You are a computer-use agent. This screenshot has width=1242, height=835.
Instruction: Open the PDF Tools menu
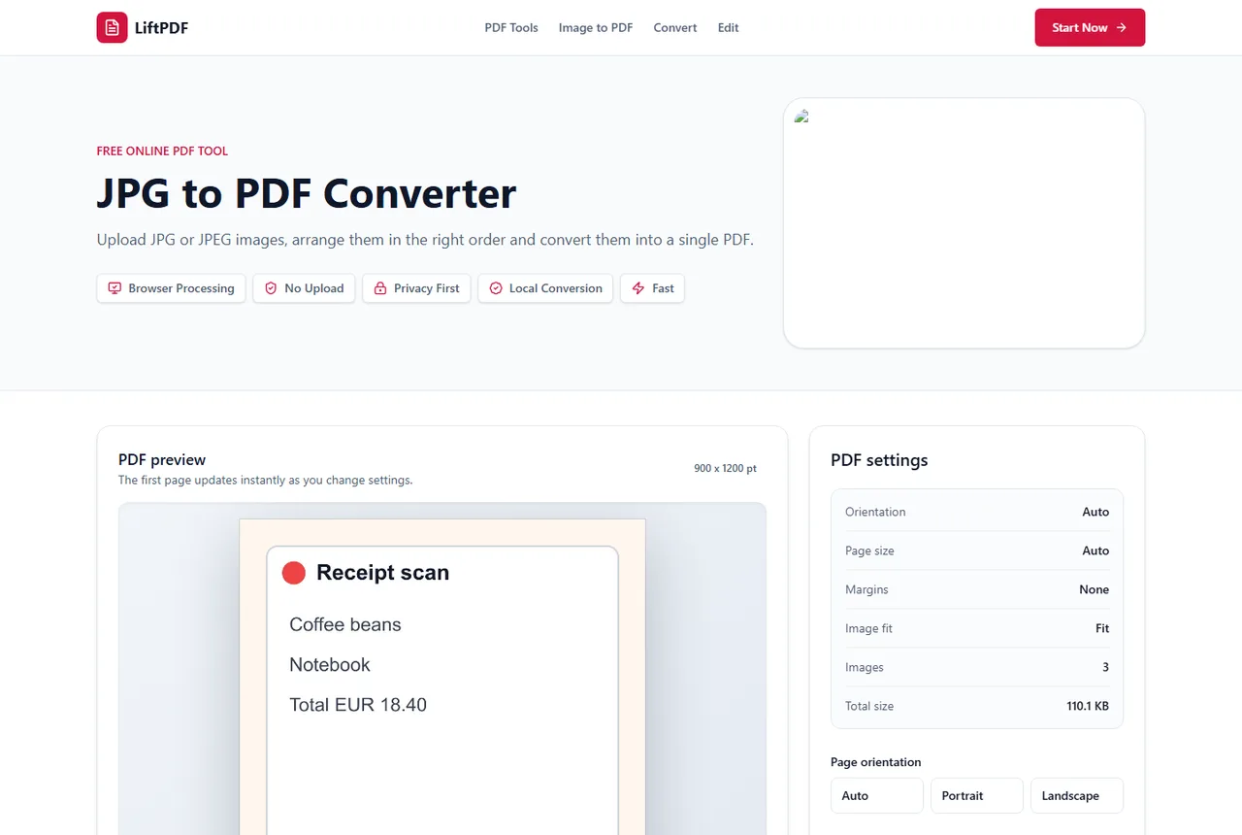(511, 28)
